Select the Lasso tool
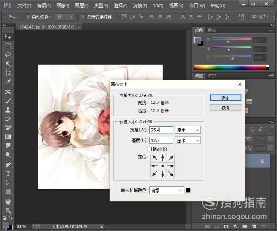Screen dimensions: 277x231 (x=8, y=55)
